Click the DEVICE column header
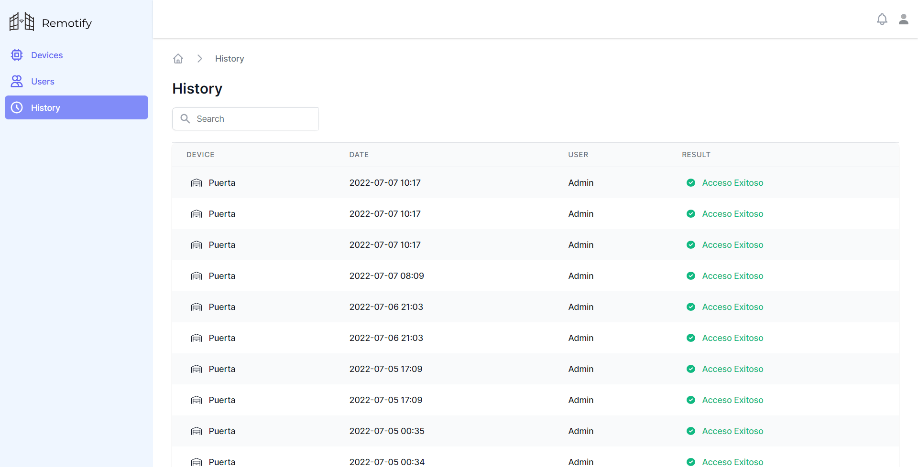Image resolution: width=918 pixels, height=467 pixels. coord(200,155)
